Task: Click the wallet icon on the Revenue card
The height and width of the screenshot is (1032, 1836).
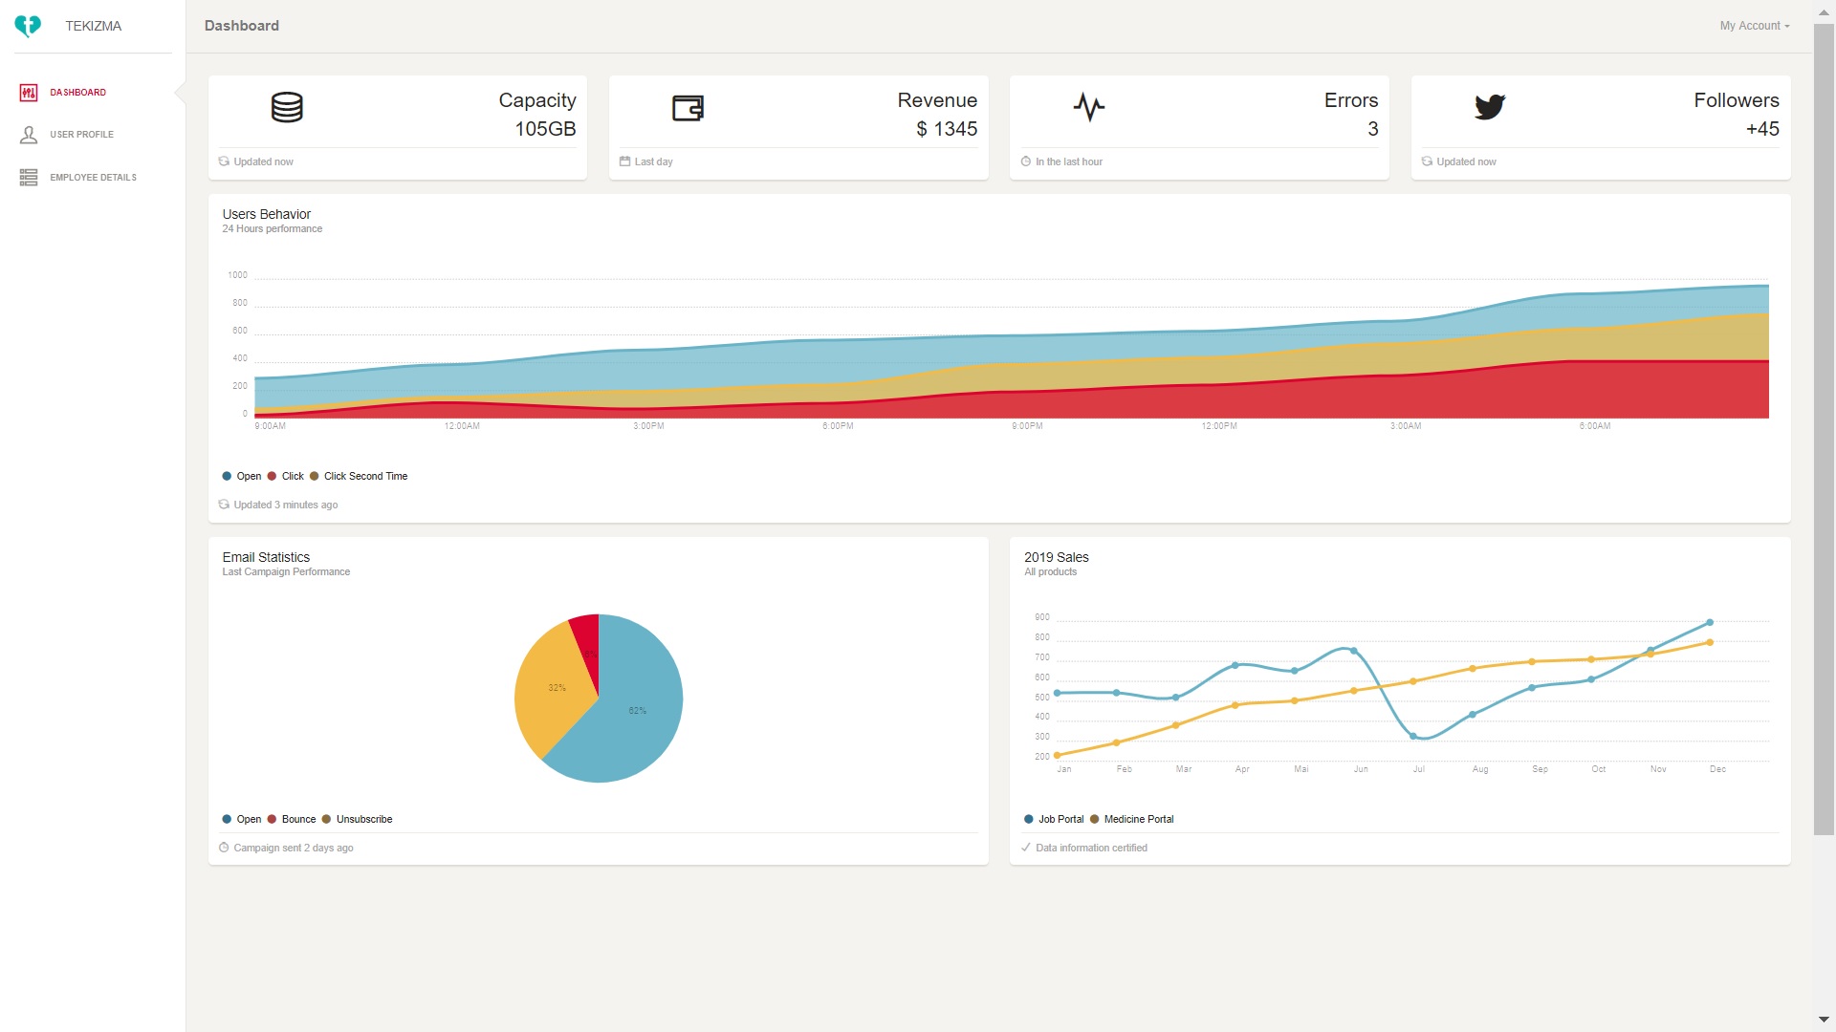Action: tap(688, 108)
